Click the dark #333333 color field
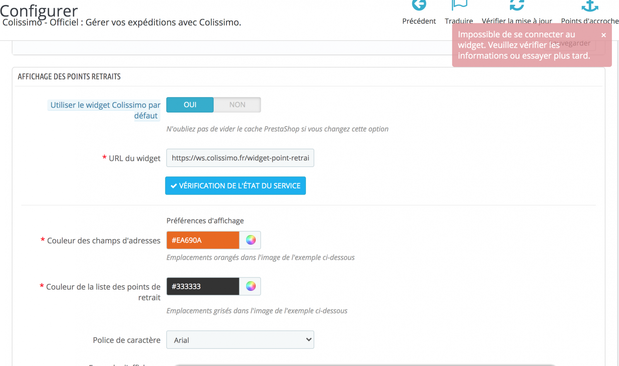Screen dimensions: 619x366 click(203, 286)
